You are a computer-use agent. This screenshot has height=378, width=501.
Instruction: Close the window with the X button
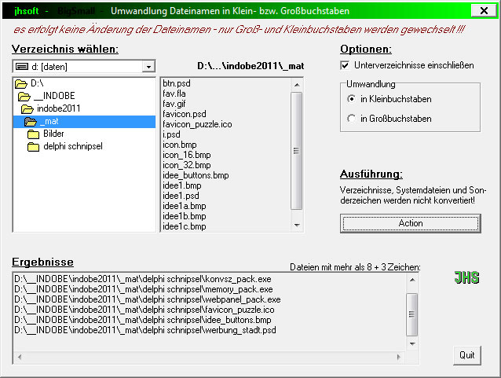(x=481, y=11)
